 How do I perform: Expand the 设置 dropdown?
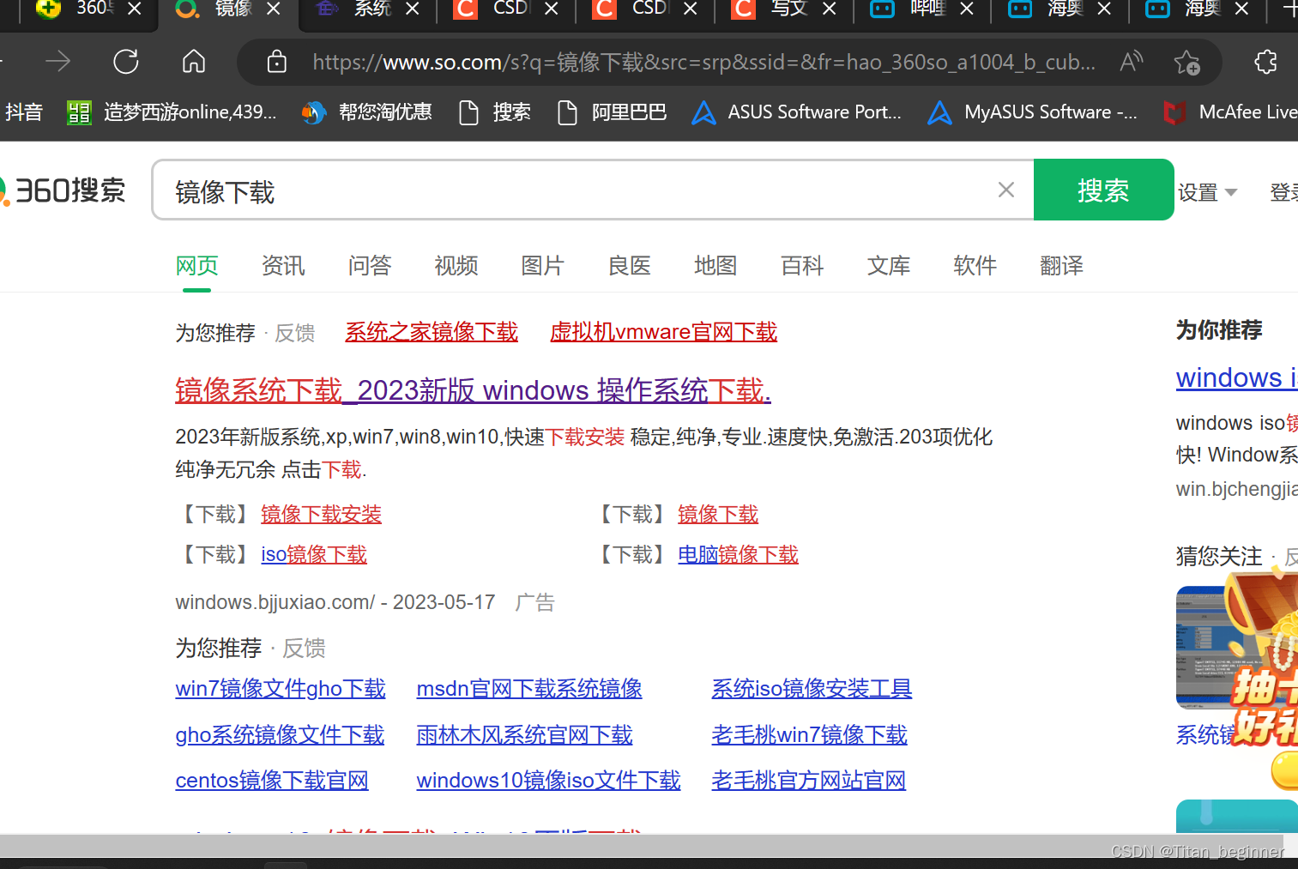click(1207, 192)
